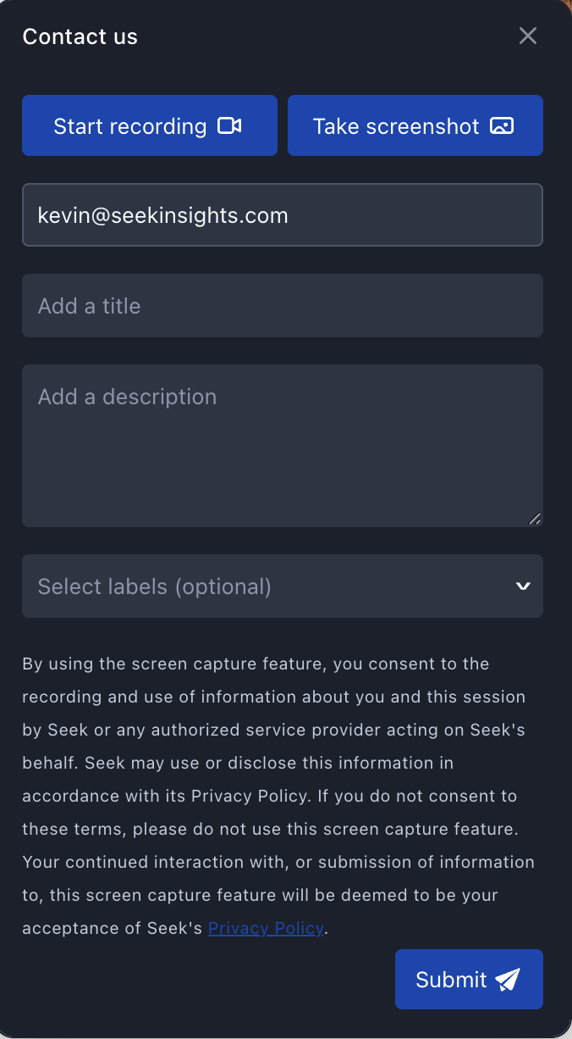Click into the Add a title field

click(x=283, y=305)
